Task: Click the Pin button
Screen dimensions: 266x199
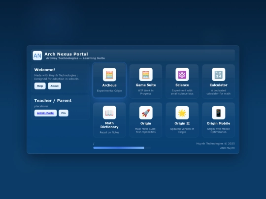Action: point(64,113)
